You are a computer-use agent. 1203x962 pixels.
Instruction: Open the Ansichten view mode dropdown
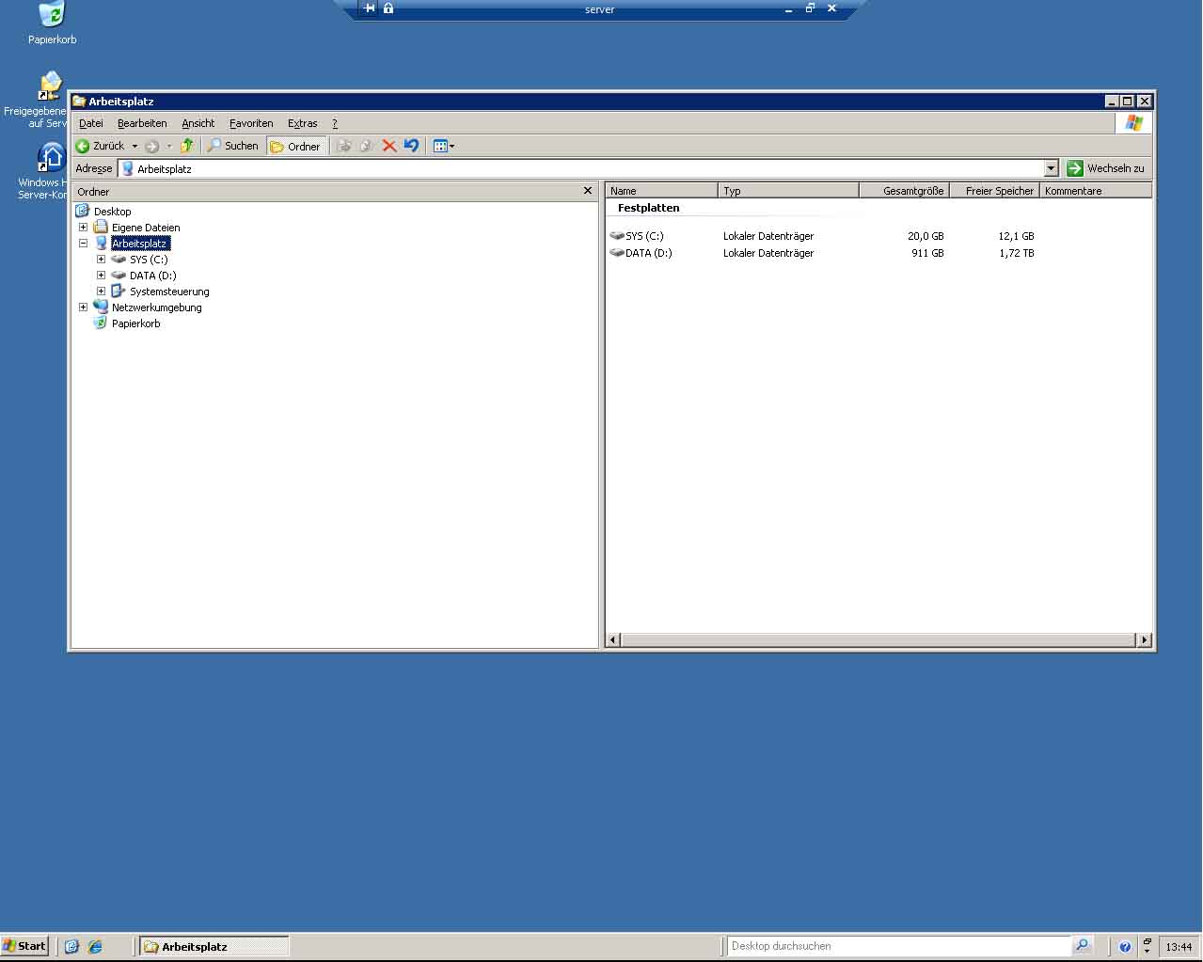click(x=443, y=146)
